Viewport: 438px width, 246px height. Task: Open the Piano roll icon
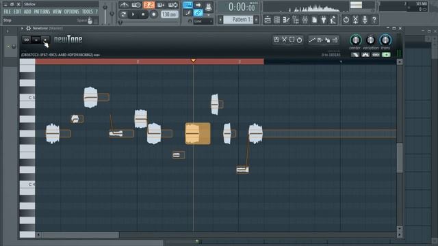pos(286,20)
